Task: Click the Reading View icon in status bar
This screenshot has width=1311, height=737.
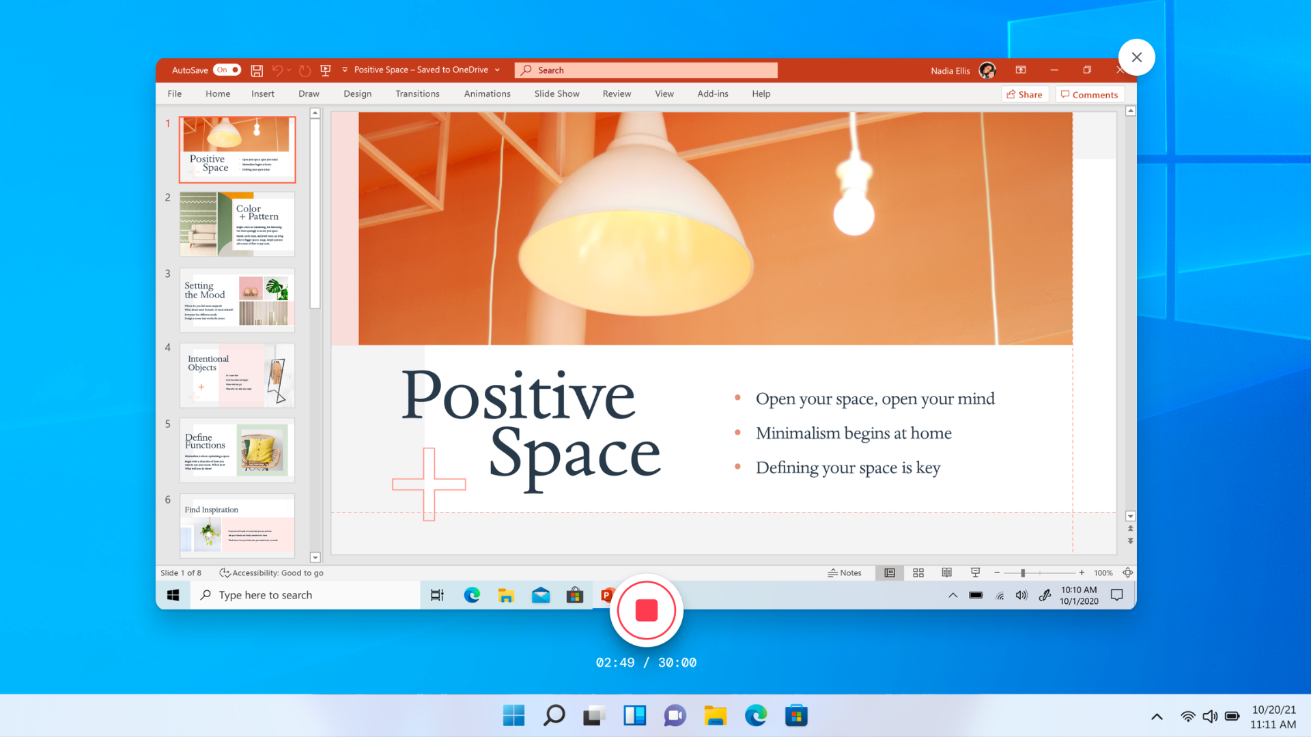Action: (947, 573)
